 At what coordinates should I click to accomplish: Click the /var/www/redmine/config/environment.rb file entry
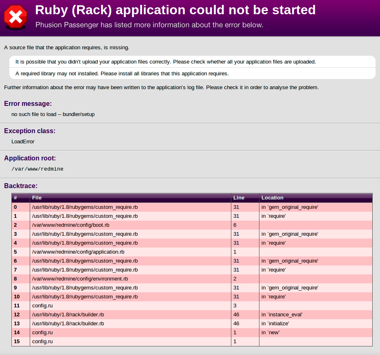point(80,279)
